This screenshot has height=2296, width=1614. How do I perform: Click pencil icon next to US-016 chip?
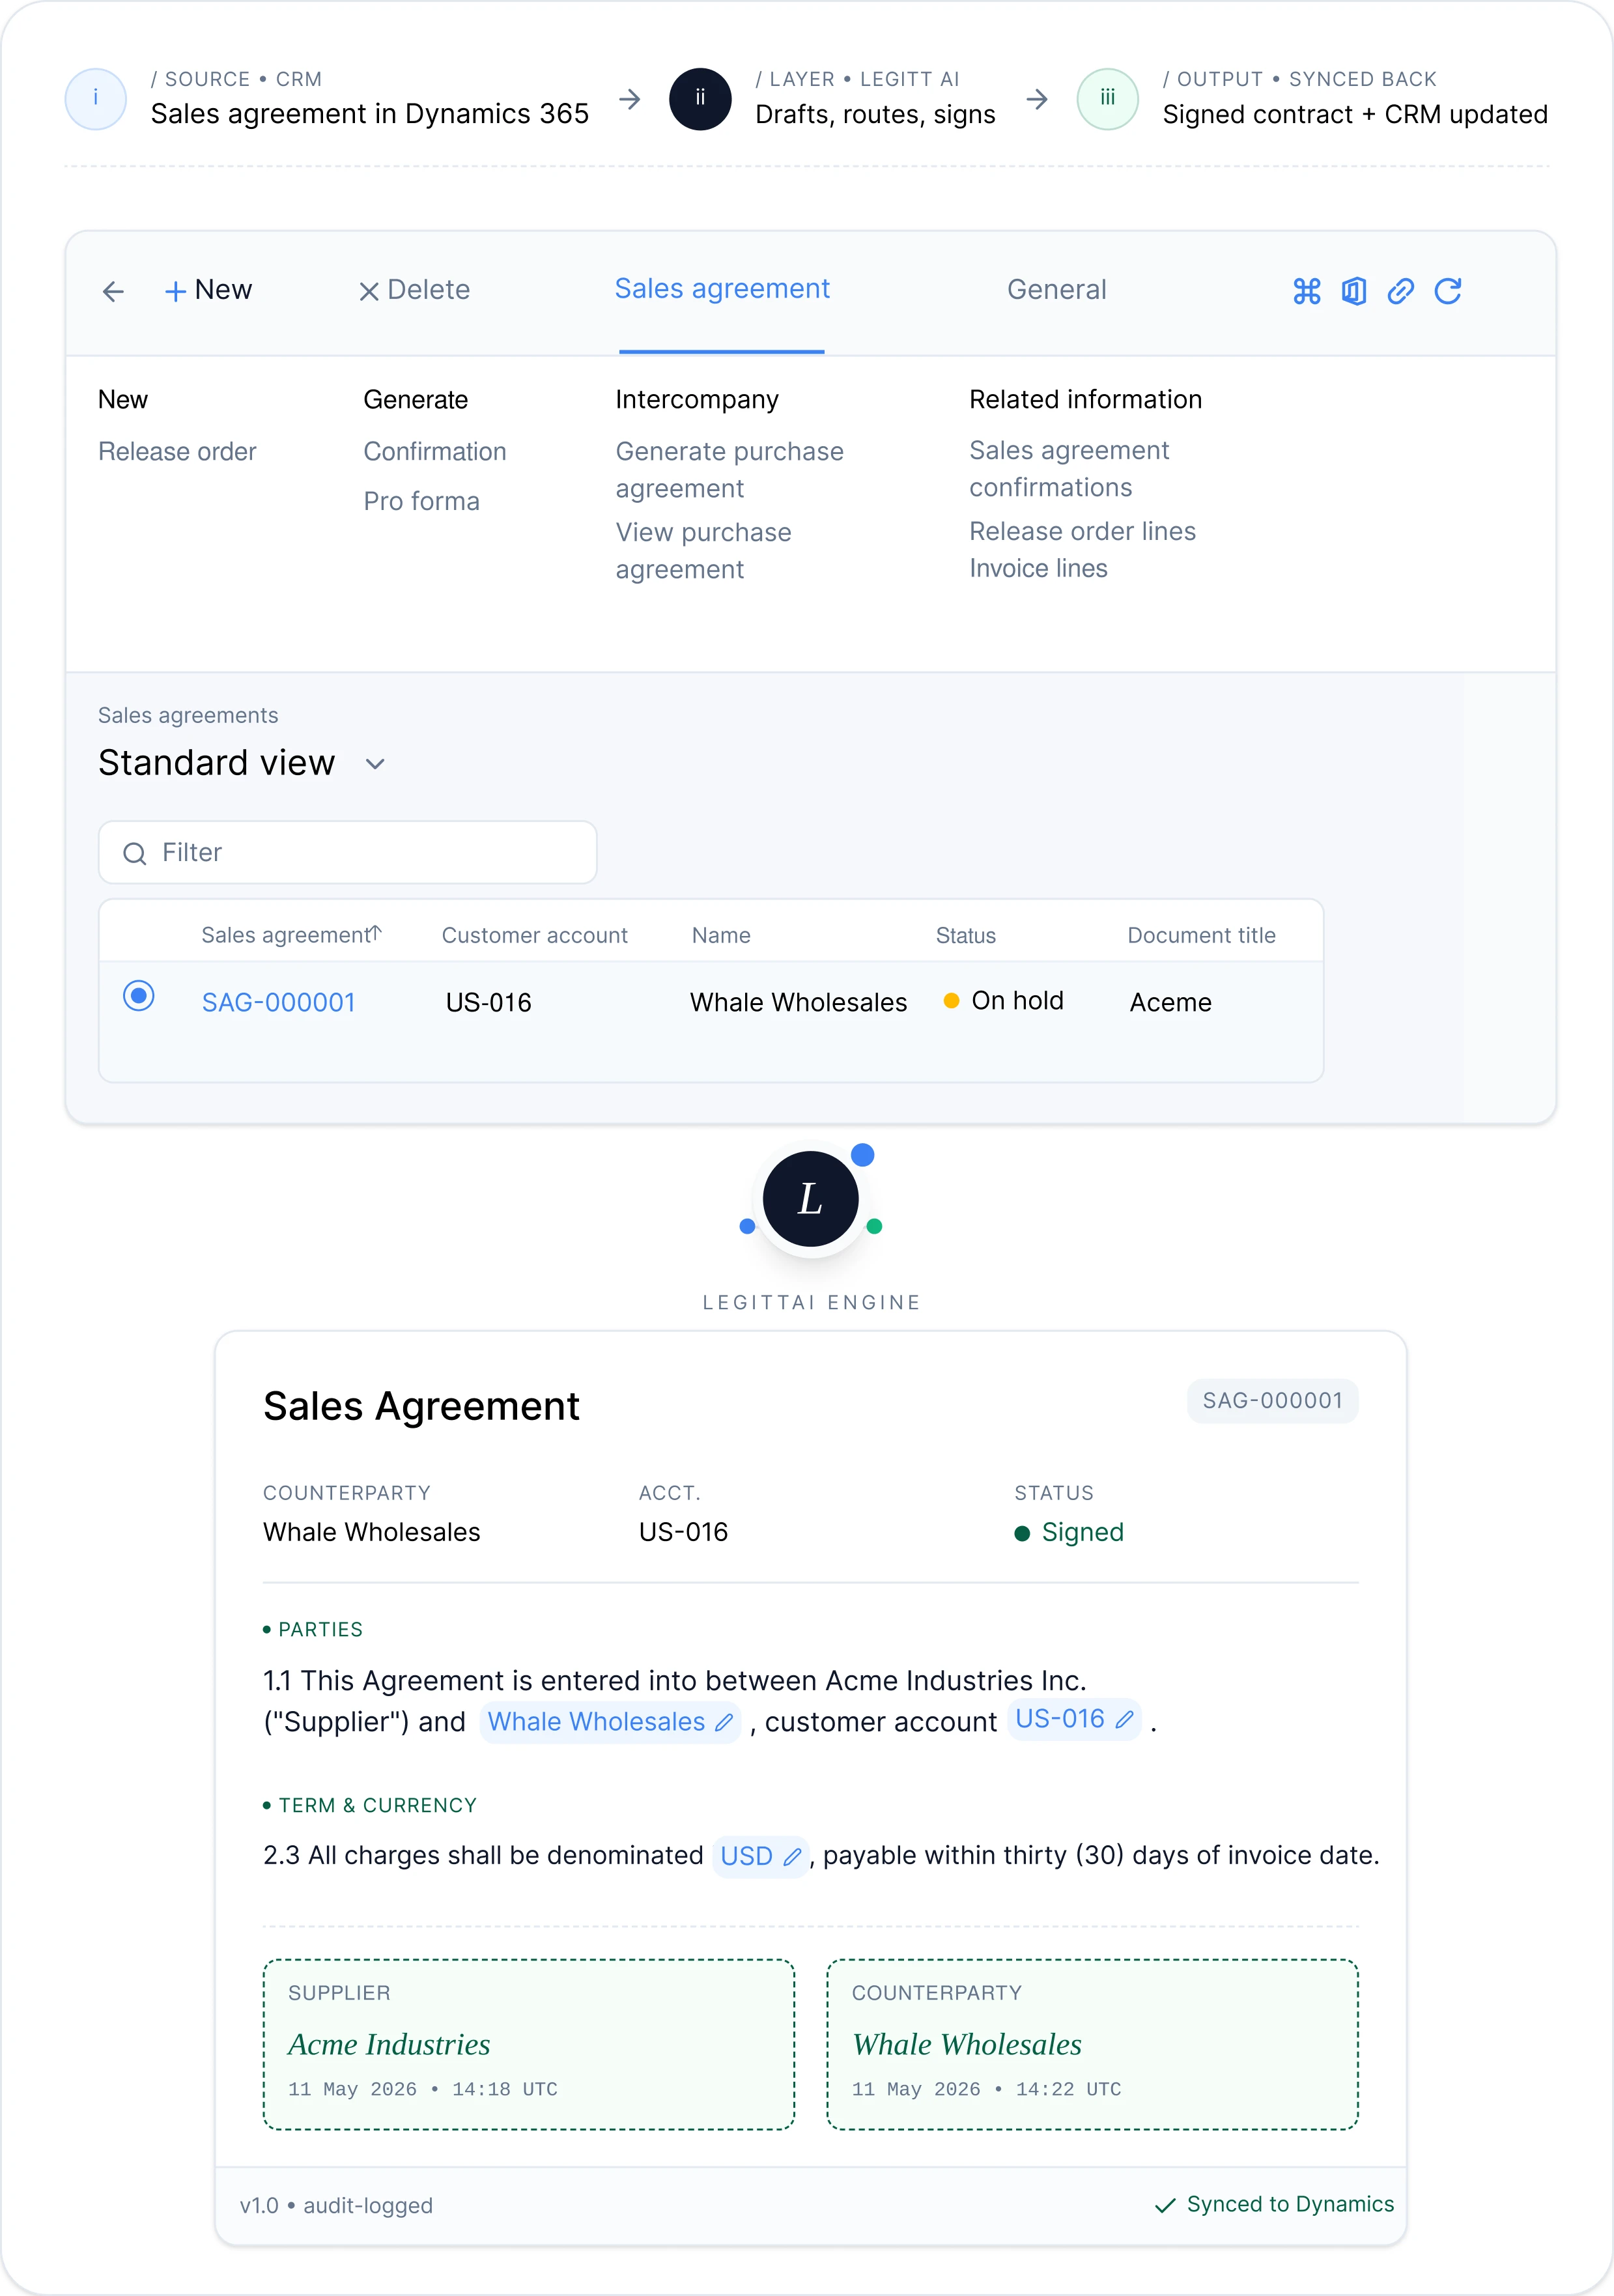pos(1124,1720)
